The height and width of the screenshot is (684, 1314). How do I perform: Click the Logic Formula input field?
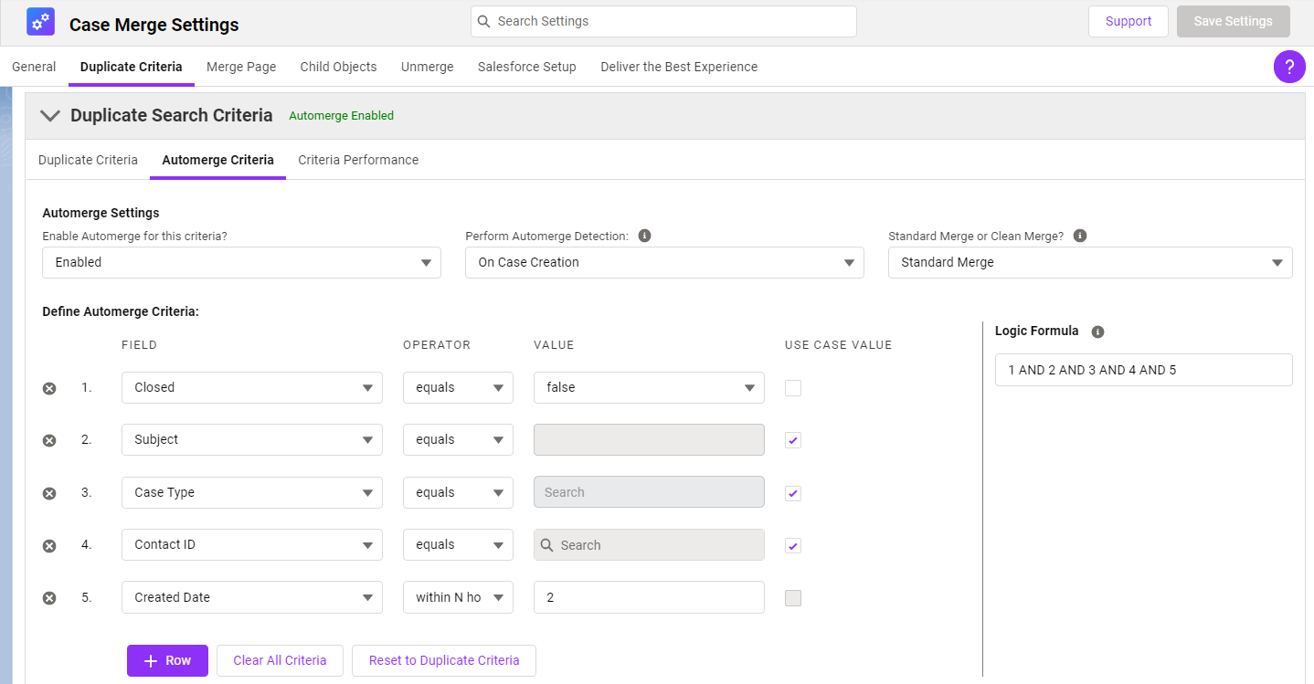coord(1143,370)
